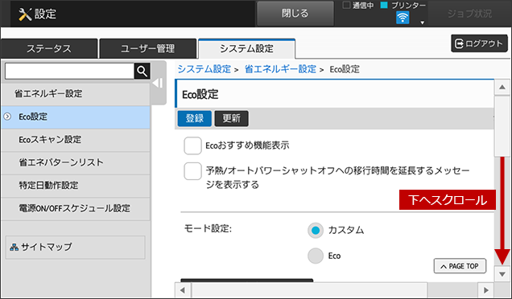Check the 予熱/オートパワーシャットオフ message checkbox
Viewport: 512px width, 299px height.
[192, 171]
